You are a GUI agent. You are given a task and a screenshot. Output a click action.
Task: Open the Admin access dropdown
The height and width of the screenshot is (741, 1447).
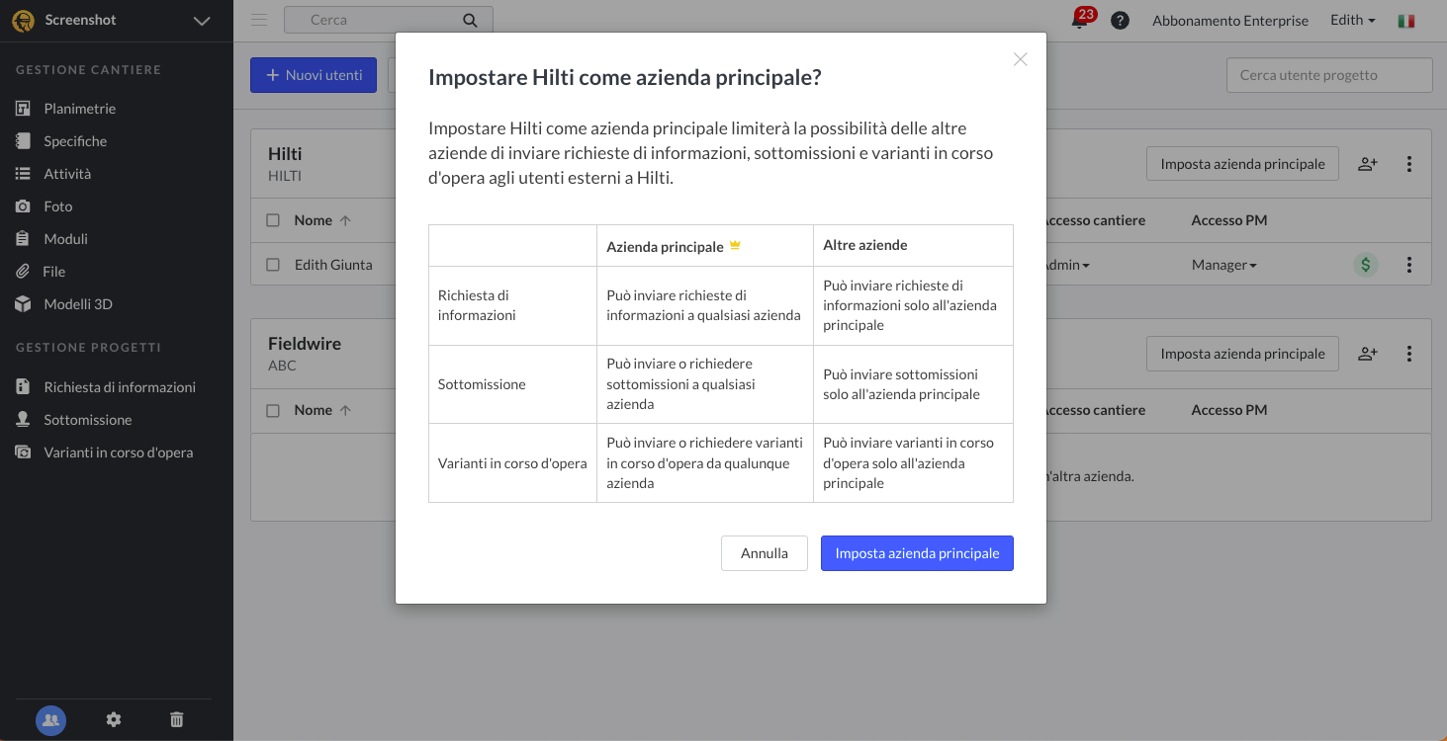click(1066, 265)
